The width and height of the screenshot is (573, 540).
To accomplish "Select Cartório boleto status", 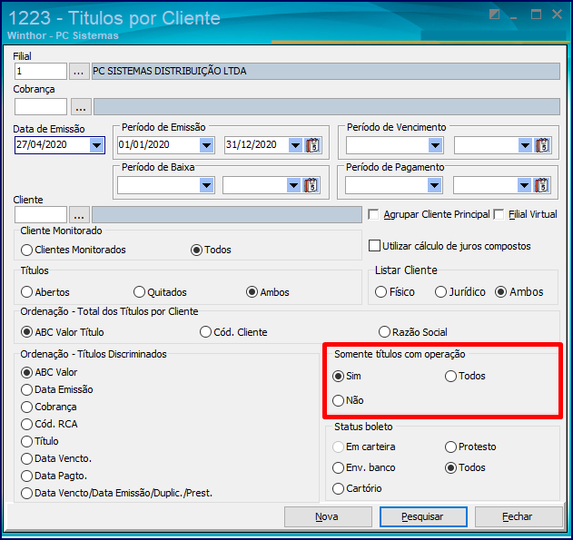I will coord(339,488).
